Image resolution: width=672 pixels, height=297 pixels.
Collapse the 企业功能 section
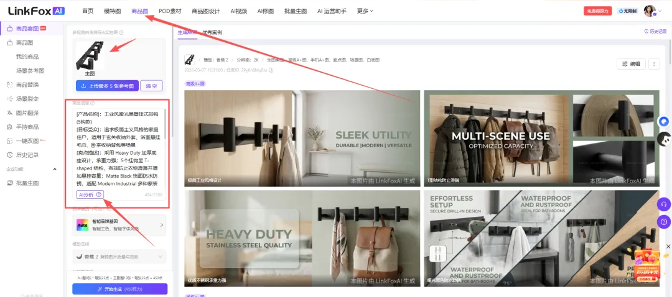click(54, 170)
